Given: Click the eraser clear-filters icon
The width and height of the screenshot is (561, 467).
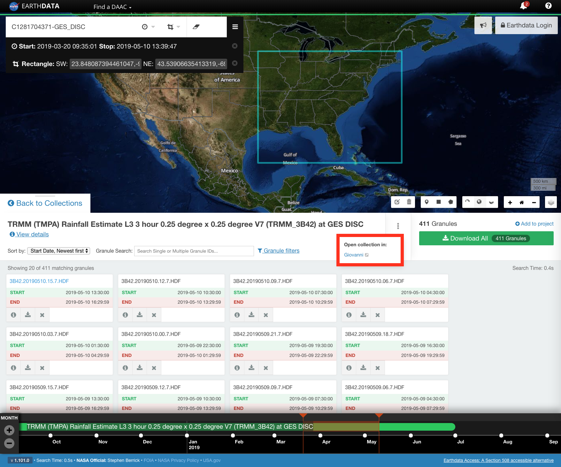Looking at the screenshot, I should point(196,27).
